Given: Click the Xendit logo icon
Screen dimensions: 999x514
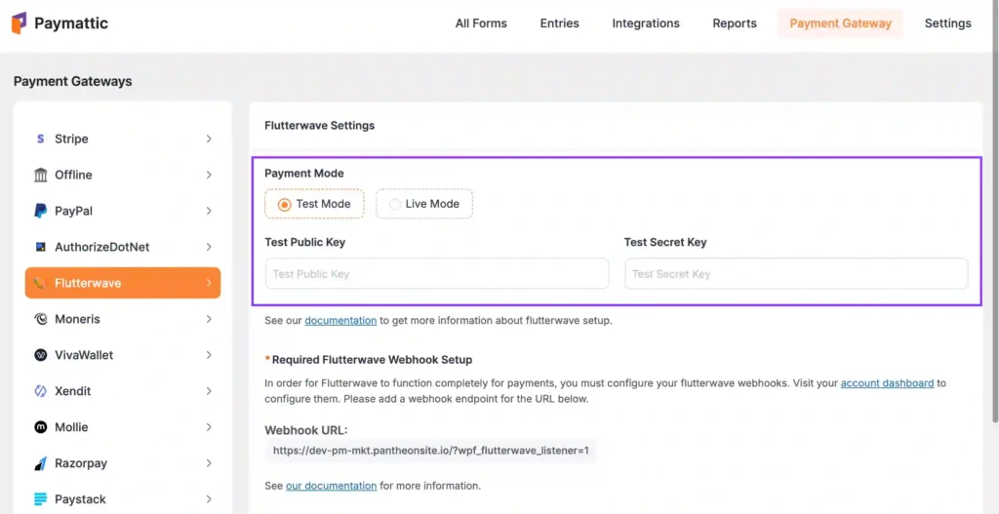Looking at the screenshot, I should pos(41,391).
